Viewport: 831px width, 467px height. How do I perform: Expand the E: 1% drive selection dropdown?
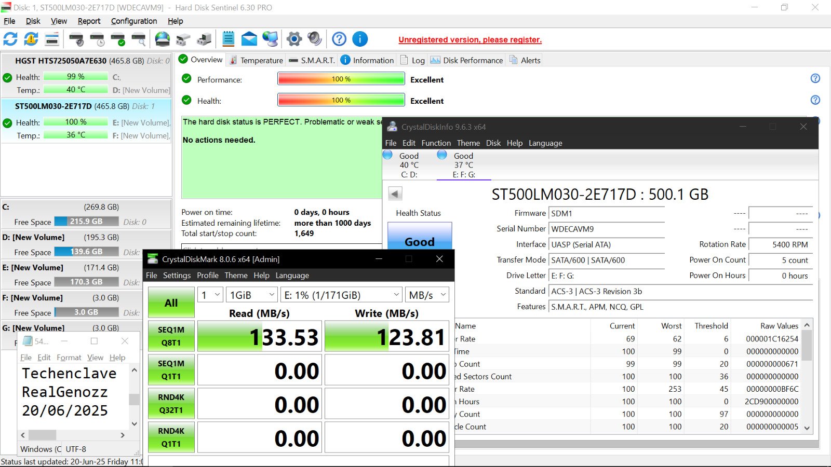[x=341, y=295]
